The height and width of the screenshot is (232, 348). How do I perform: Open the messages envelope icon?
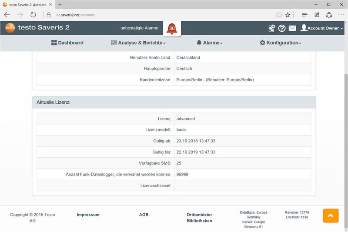(x=292, y=28)
